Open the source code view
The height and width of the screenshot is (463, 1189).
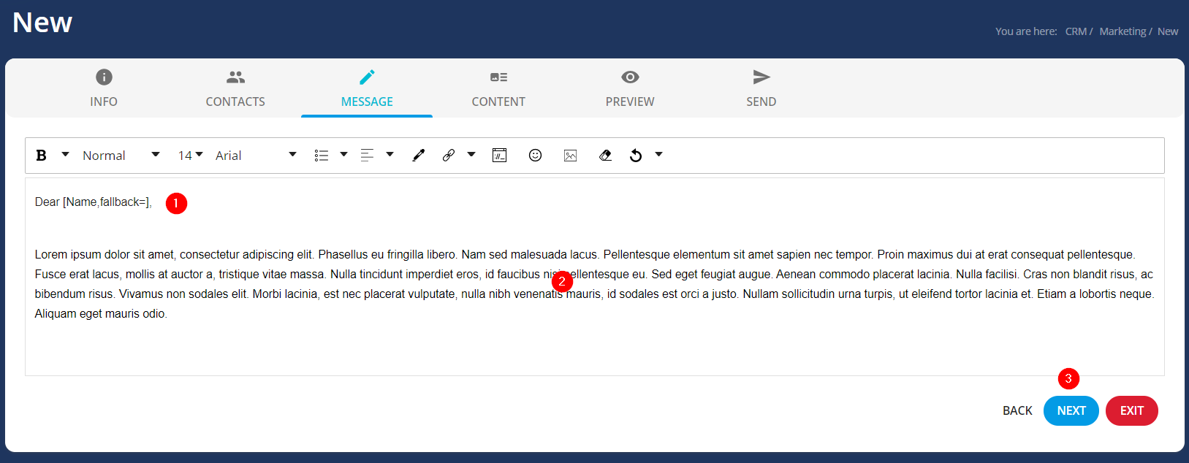[x=500, y=156]
